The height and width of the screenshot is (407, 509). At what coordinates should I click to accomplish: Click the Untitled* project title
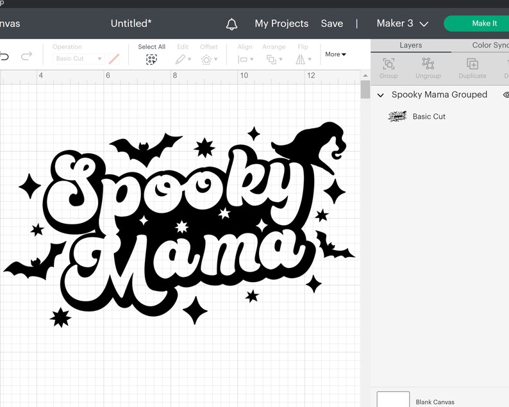131,23
